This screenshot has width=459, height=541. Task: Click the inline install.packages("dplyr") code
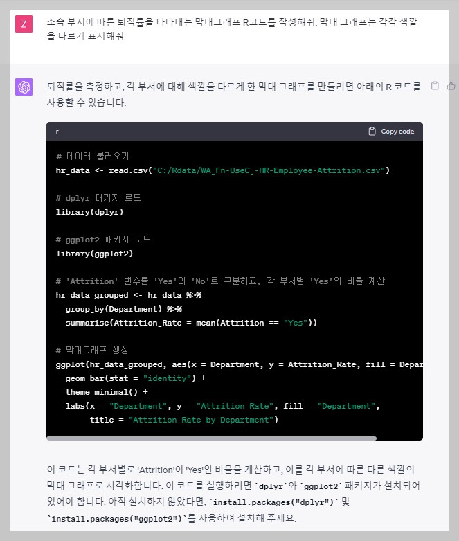pyautogui.click(x=271, y=502)
